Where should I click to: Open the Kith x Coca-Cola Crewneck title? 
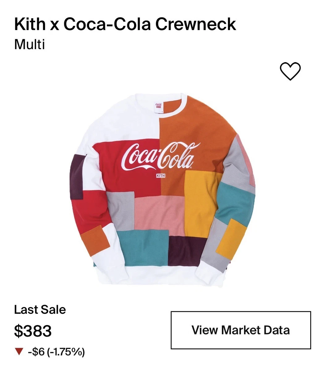(125, 24)
